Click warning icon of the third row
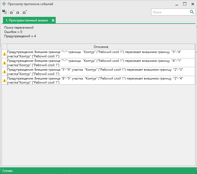Screen dimensions: 197x174 tap(4, 71)
